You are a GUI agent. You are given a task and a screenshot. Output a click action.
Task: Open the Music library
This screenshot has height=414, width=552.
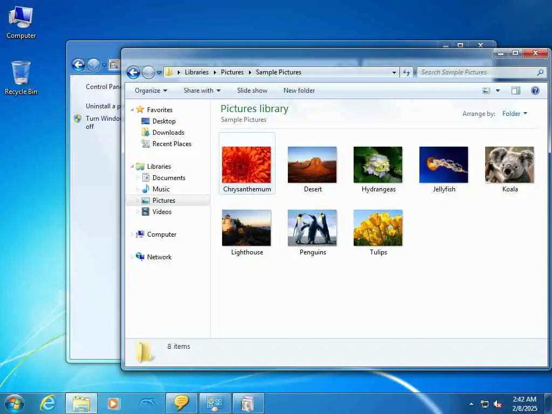[x=161, y=189]
